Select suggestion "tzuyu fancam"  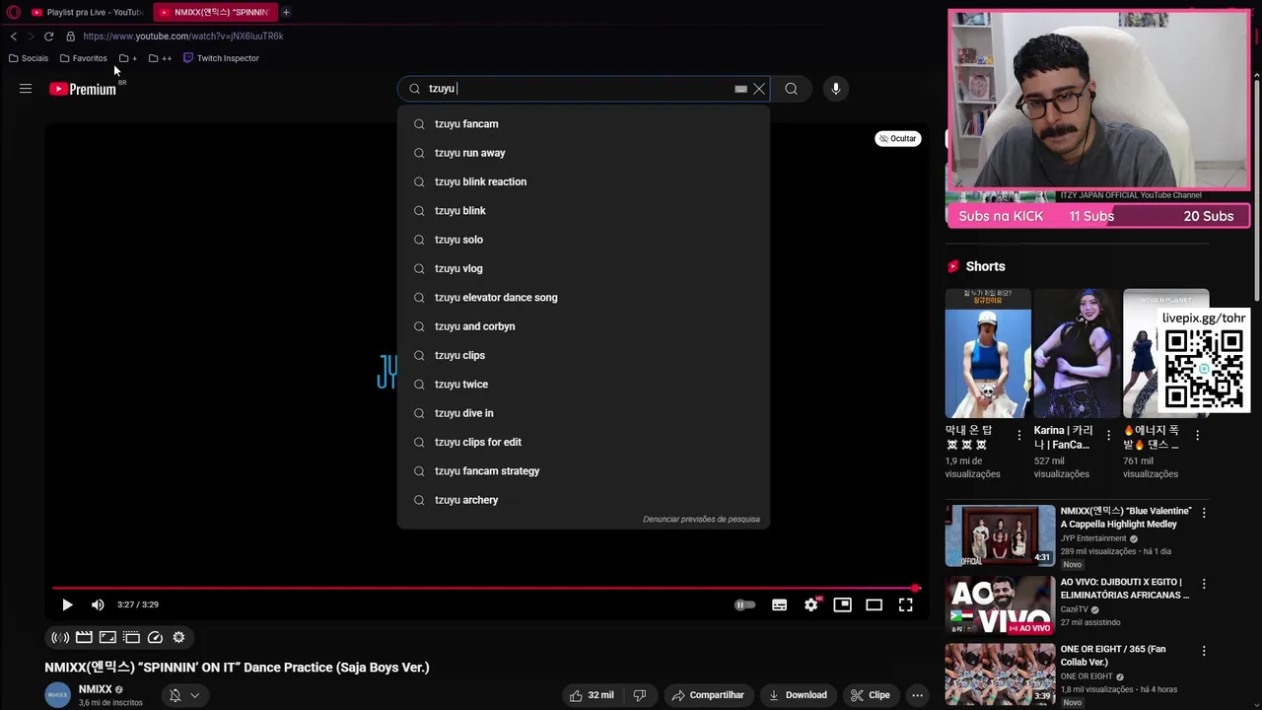point(584,124)
